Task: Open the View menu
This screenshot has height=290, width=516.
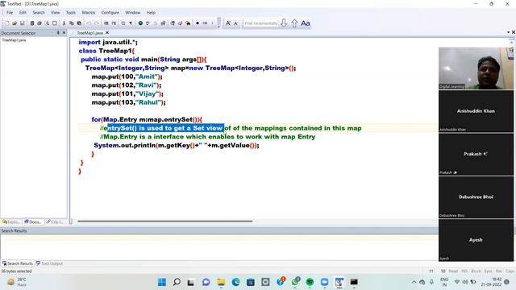Action: click(56, 13)
